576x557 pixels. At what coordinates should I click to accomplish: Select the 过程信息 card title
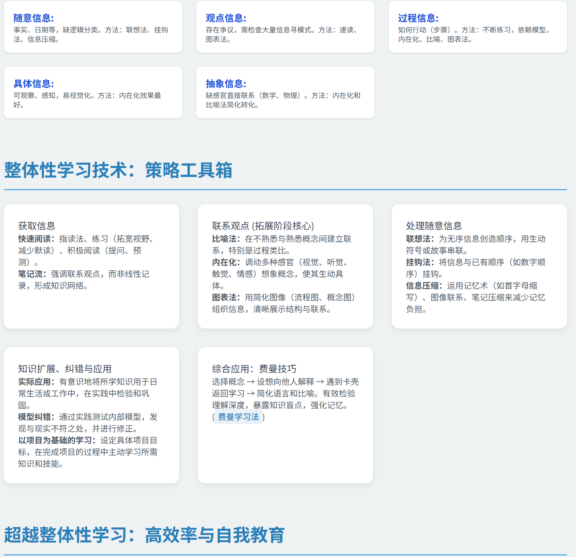click(418, 18)
